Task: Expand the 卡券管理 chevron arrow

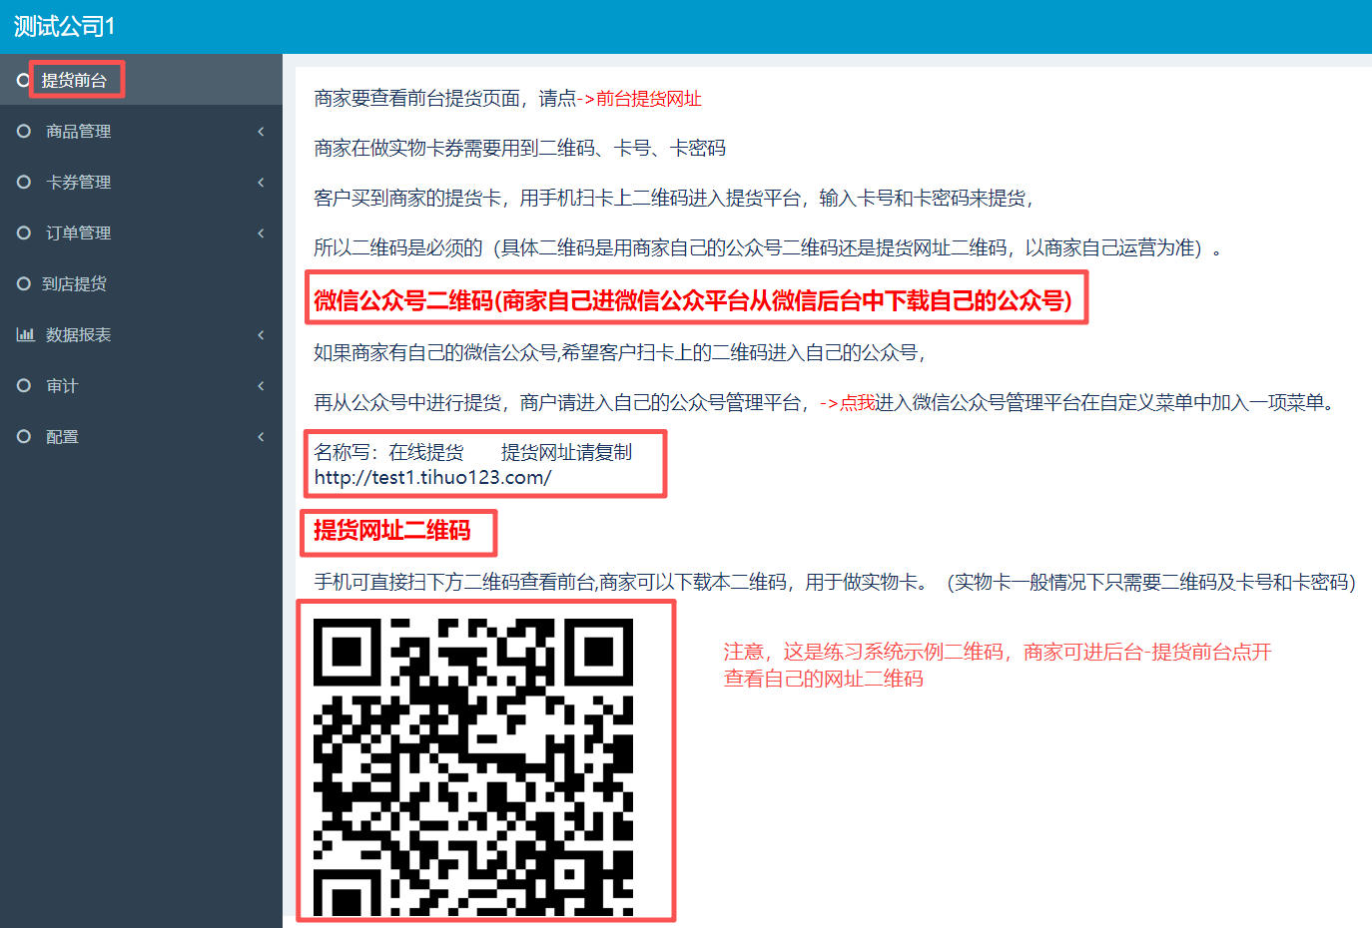Action: 261,182
